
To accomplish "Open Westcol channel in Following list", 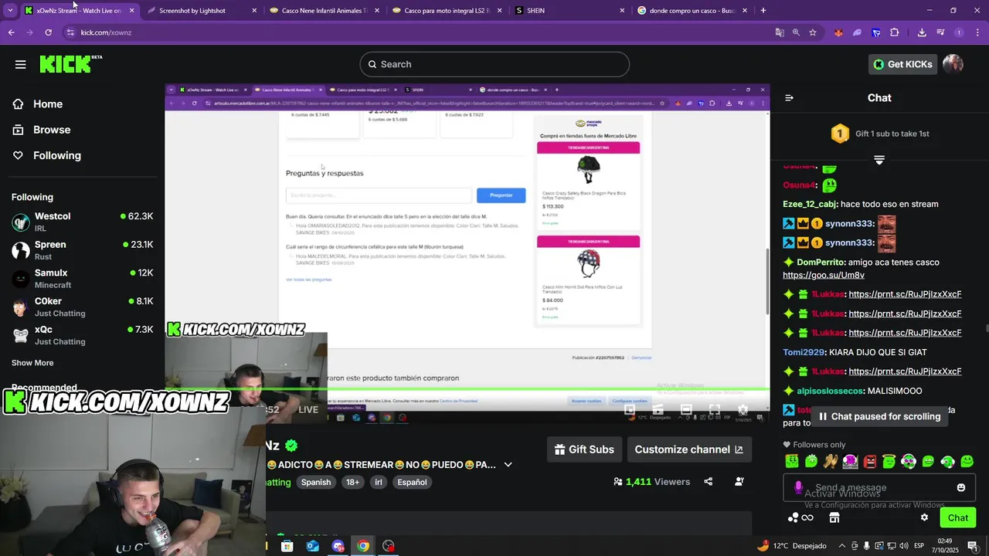I will point(82,222).
